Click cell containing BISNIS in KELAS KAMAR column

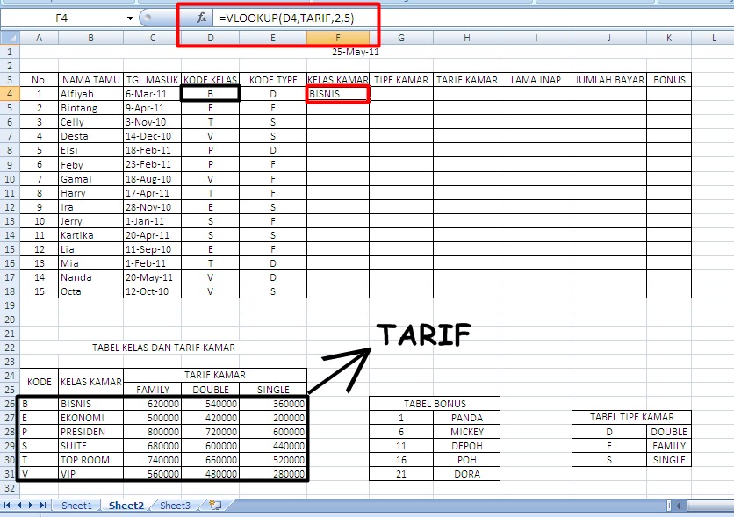click(x=338, y=94)
